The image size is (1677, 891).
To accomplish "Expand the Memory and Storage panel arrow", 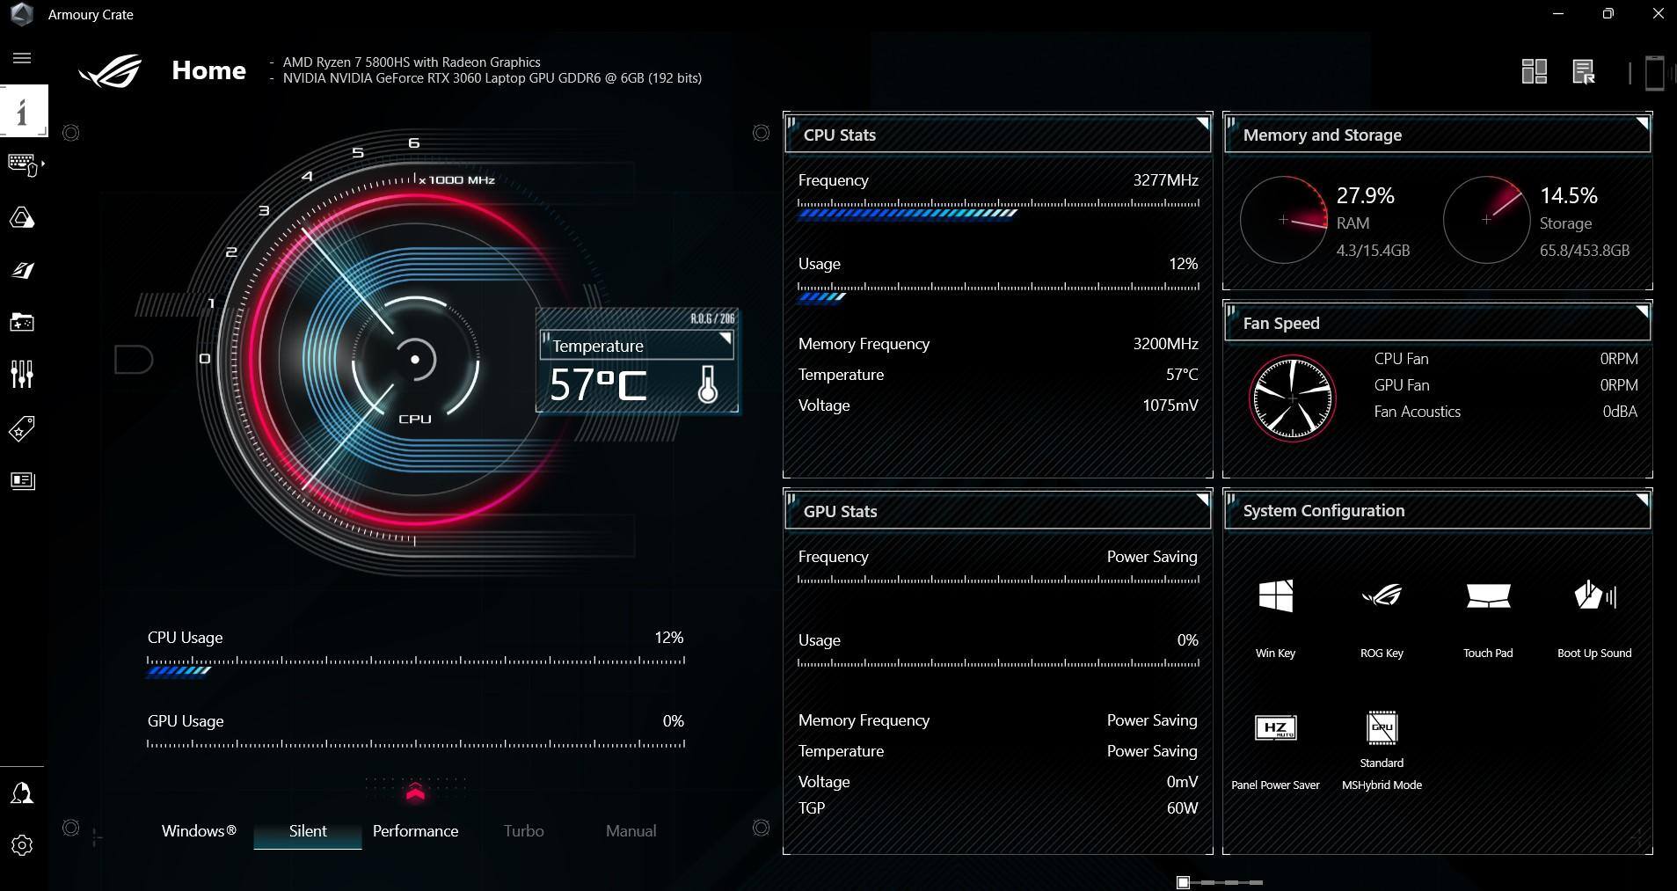I will coord(1642,123).
